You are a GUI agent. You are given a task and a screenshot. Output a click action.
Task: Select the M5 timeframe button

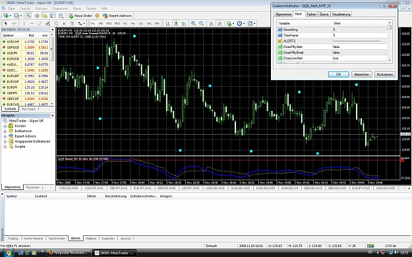[x=101, y=24]
